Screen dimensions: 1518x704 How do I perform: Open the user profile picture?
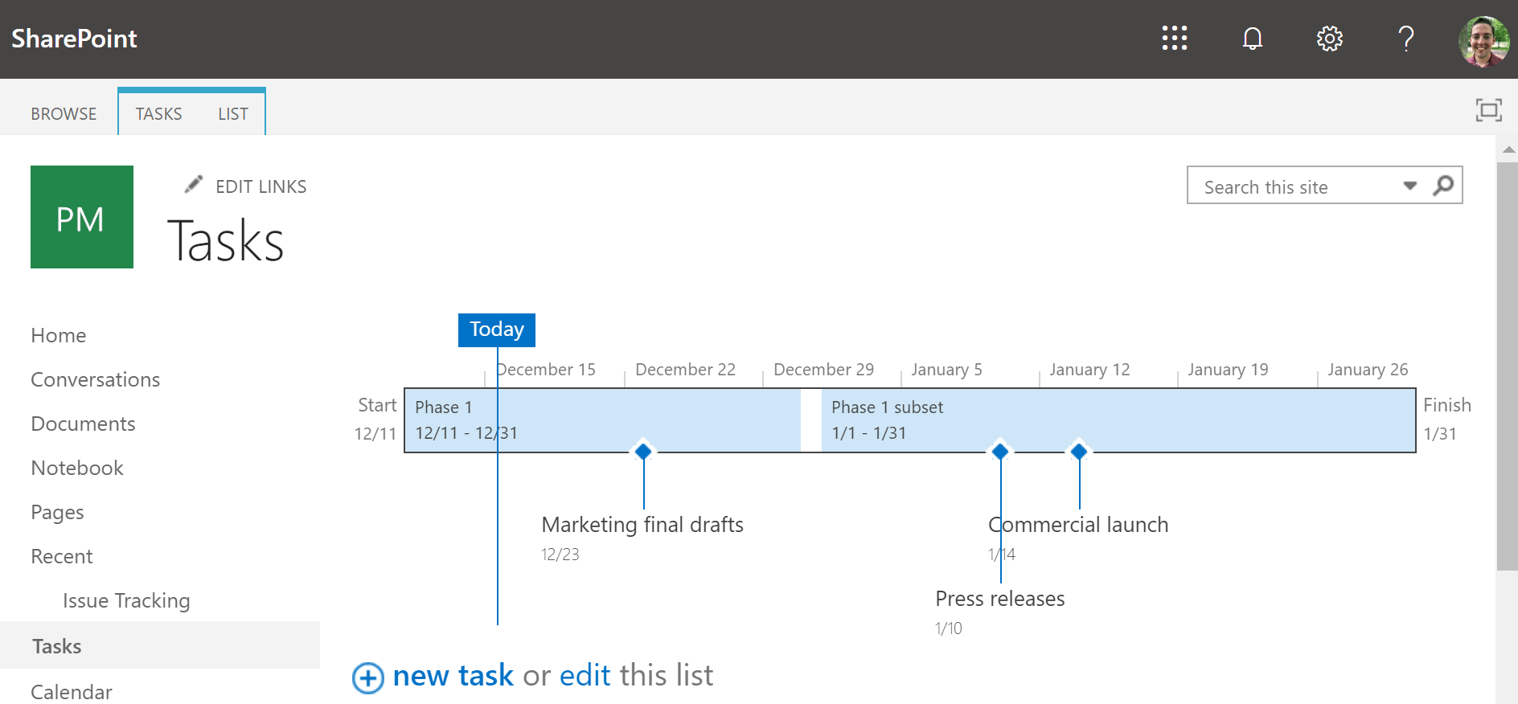[x=1483, y=40]
